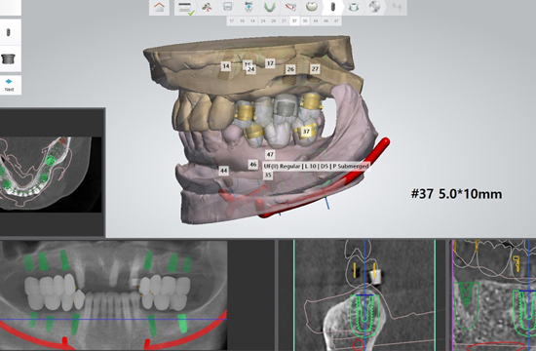Switch to tooth 27 tab in number strip
Screen dimensions: 536x351
(x=284, y=20)
